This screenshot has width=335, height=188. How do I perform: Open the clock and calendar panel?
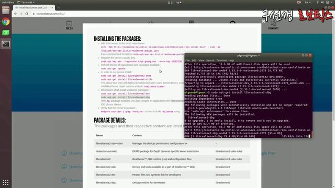[x=174, y=2]
